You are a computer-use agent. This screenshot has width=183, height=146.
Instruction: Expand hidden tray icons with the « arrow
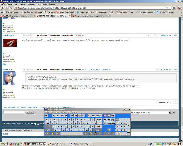click(x=155, y=144)
